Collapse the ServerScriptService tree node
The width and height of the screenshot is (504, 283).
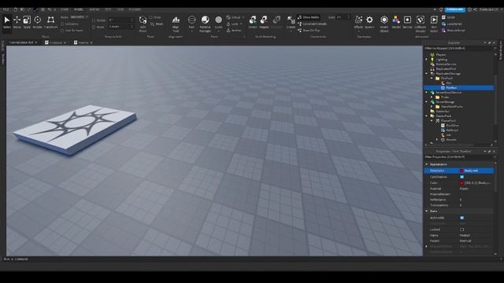click(427, 93)
